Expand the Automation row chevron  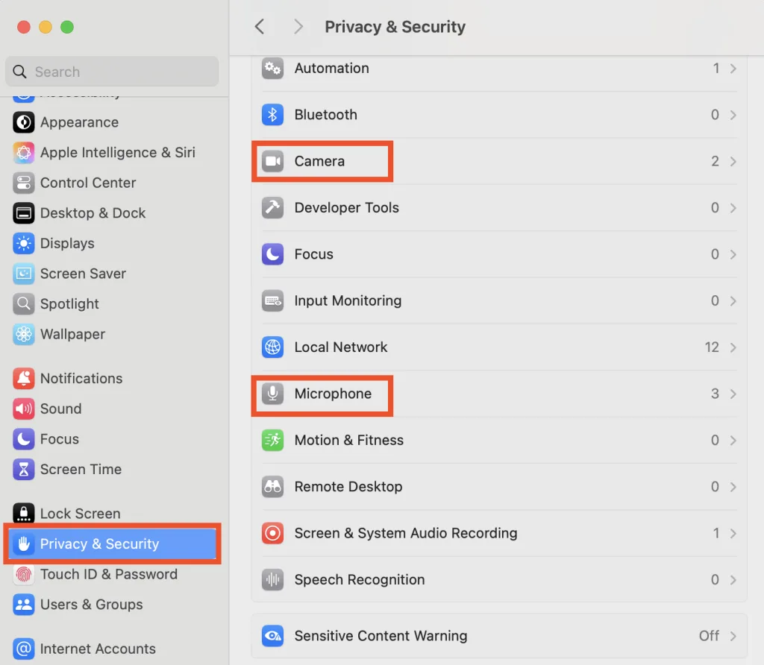[x=733, y=69]
